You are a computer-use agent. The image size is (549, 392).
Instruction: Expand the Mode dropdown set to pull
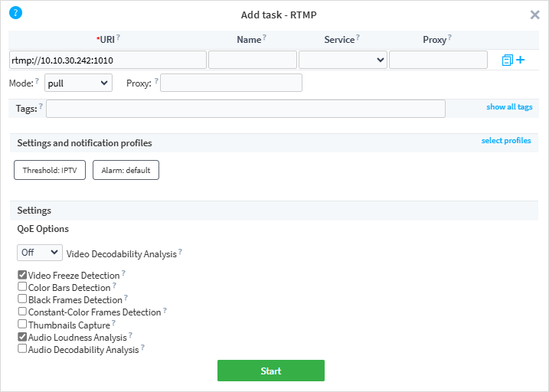(x=78, y=83)
